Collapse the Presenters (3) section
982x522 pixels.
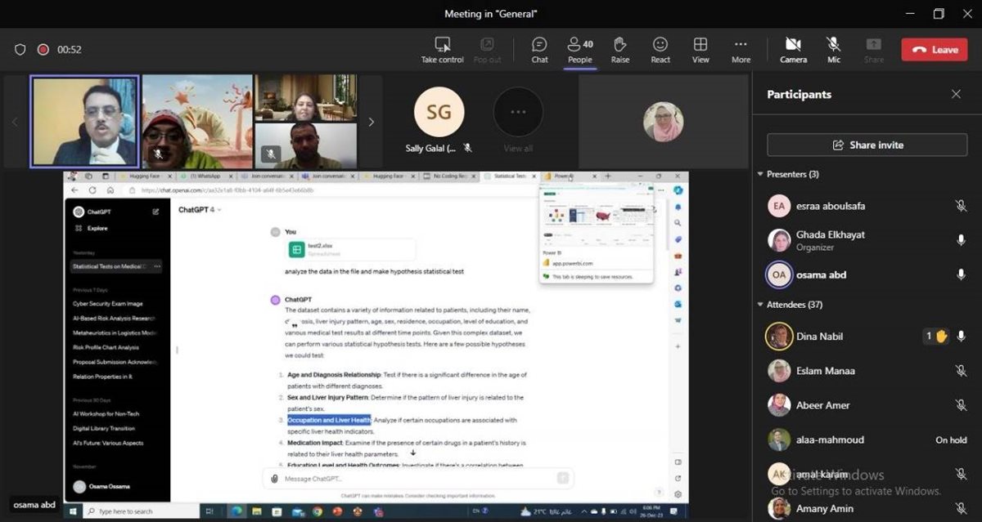click(760, 175)
